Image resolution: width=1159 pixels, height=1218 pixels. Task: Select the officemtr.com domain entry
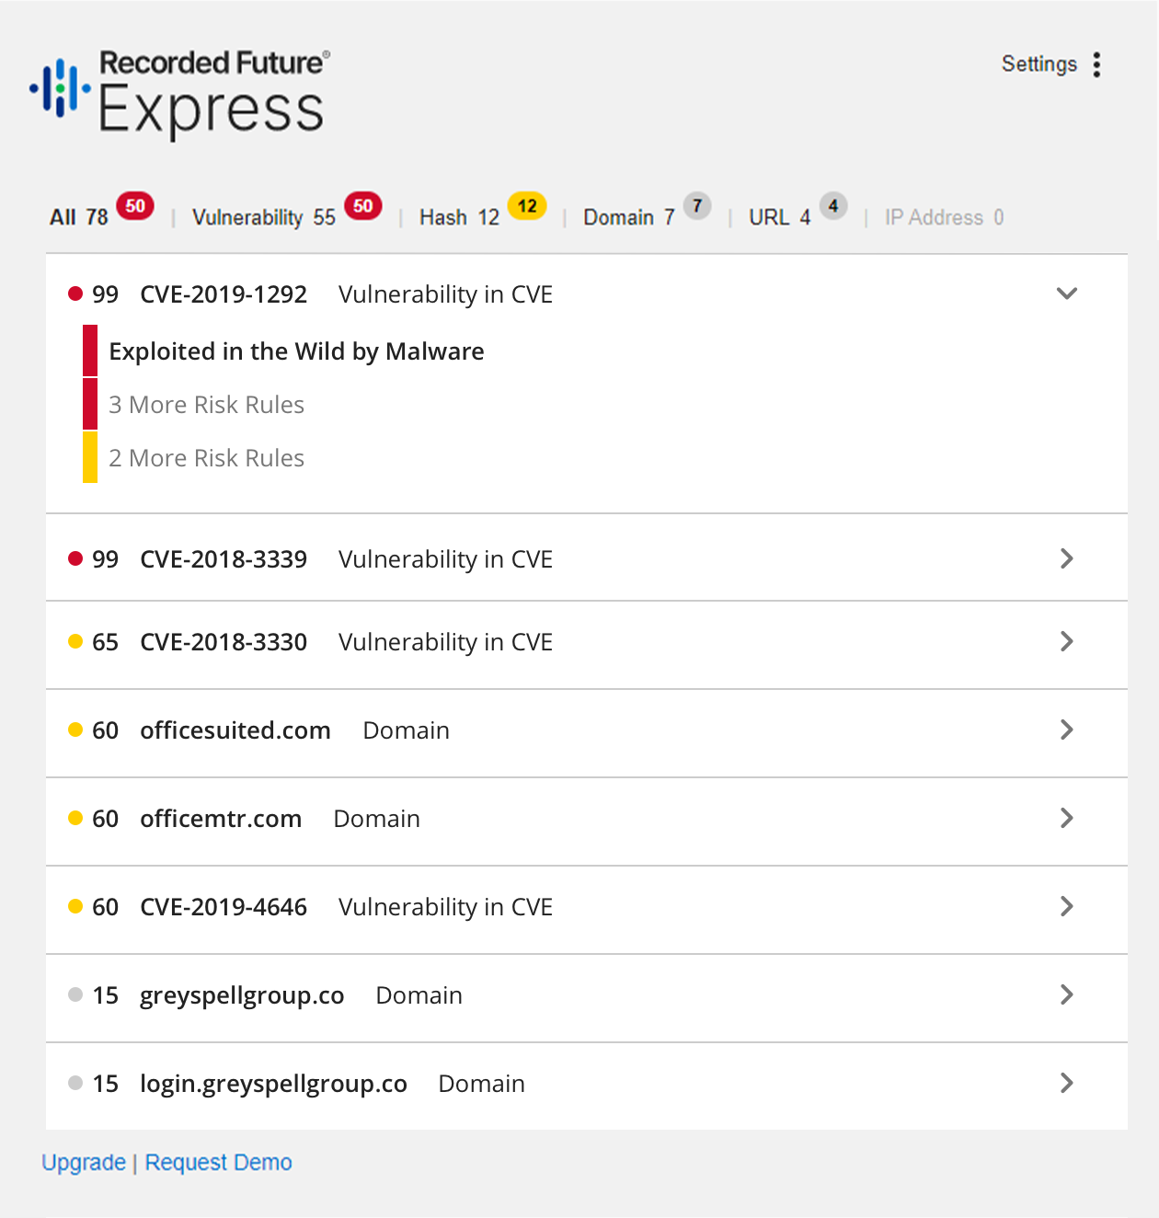[221, 819]
